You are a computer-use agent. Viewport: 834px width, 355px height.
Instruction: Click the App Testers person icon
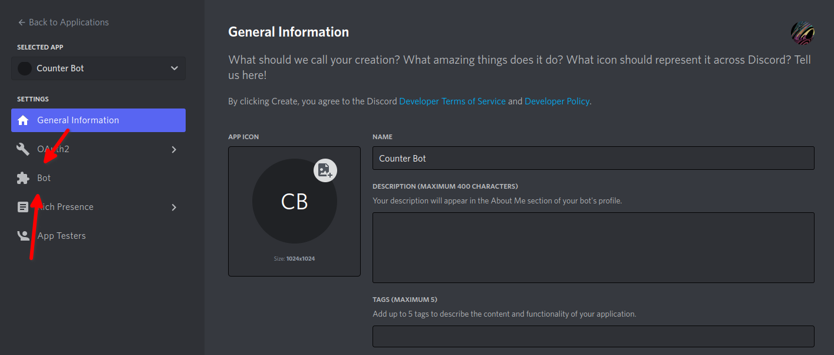tap(23, 236)
